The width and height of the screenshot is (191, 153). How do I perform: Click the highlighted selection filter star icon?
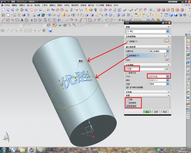pyautogui.click(x=54, y=25)
